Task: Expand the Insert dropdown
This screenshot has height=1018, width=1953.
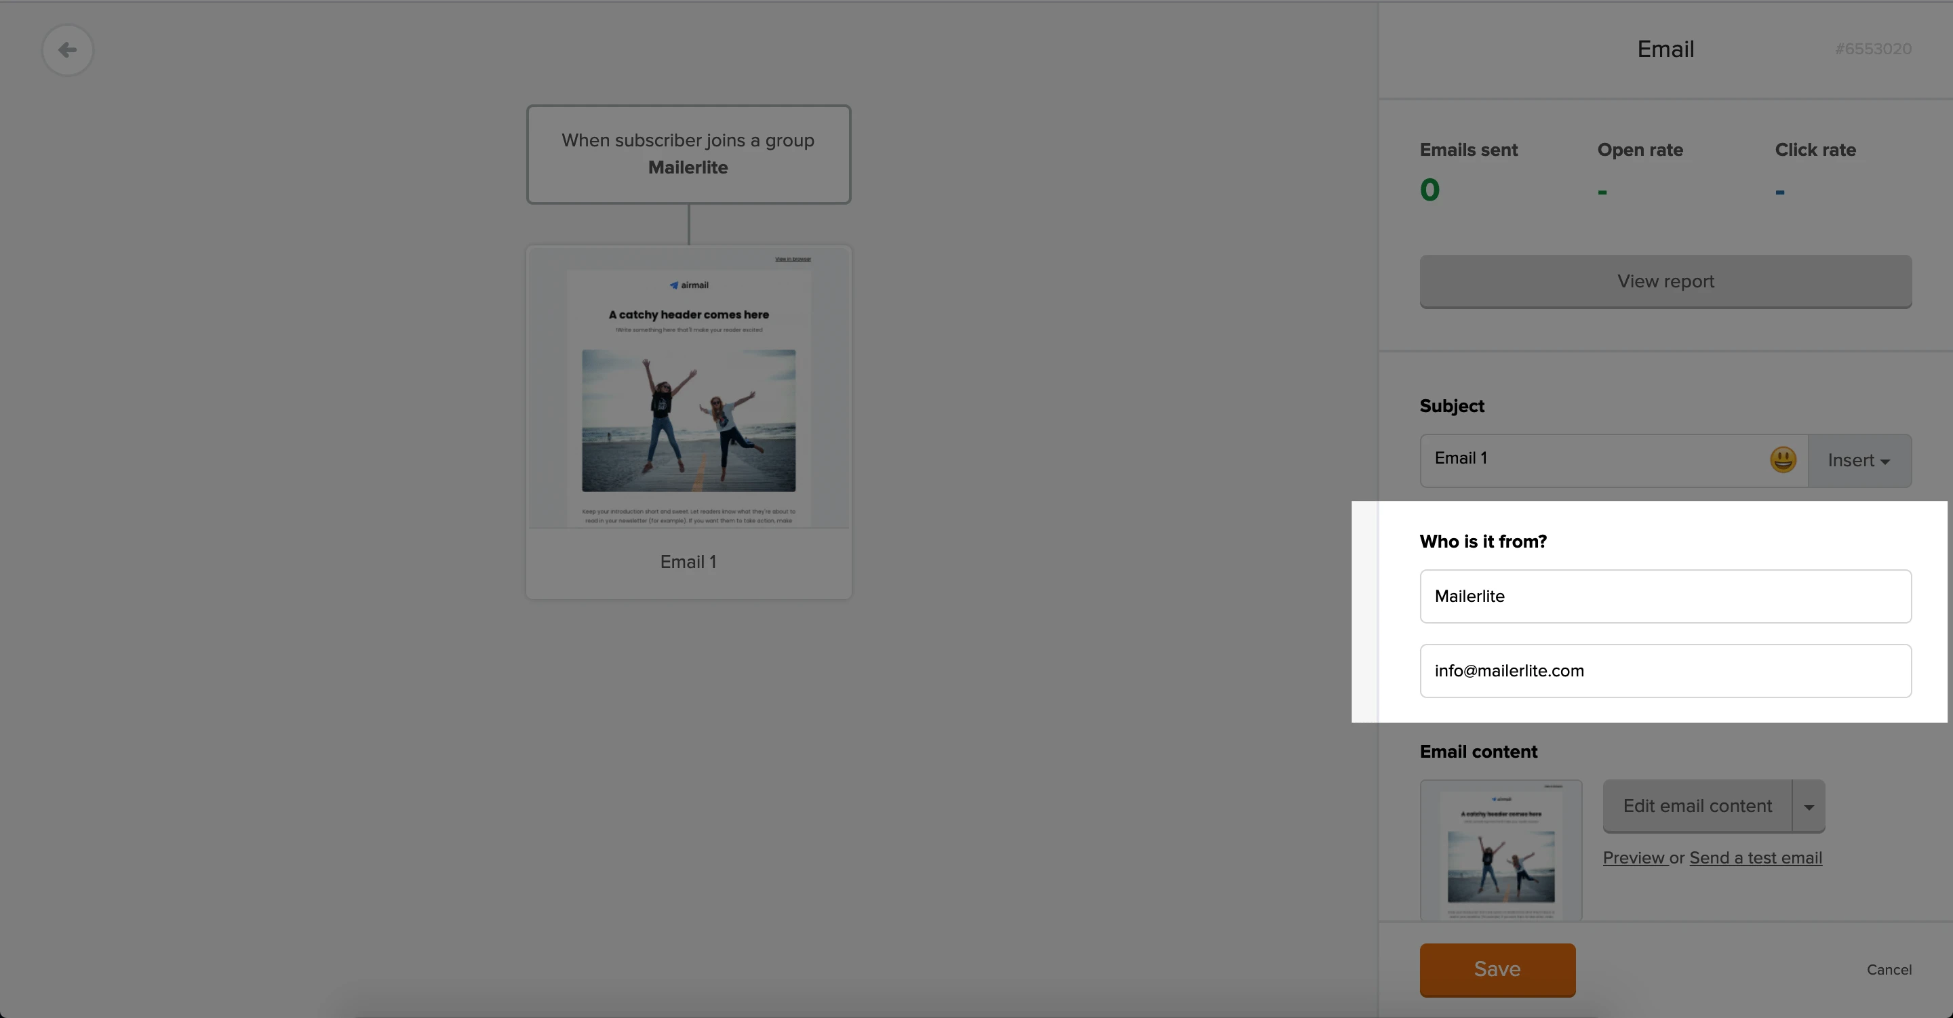Action: pyautogui.click(x=1859, y=461)
